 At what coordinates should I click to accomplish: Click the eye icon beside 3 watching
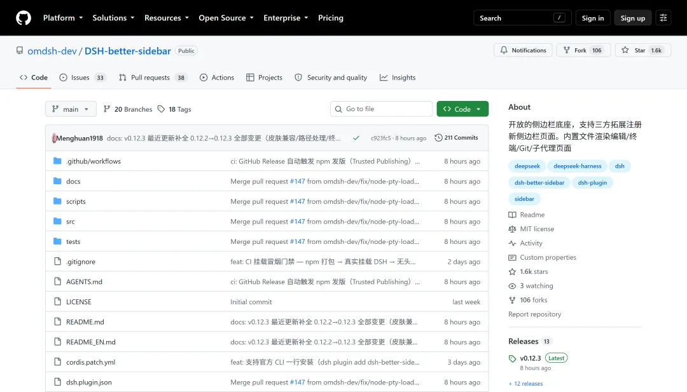512,286
